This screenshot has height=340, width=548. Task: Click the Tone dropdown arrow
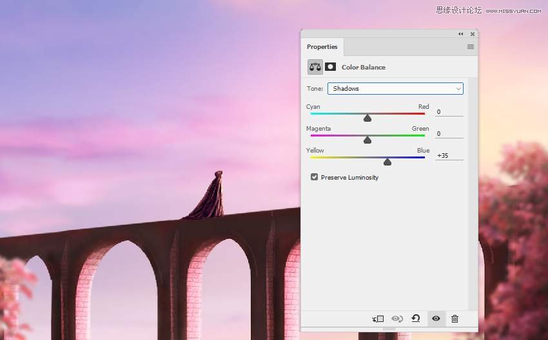pos(458,89)
